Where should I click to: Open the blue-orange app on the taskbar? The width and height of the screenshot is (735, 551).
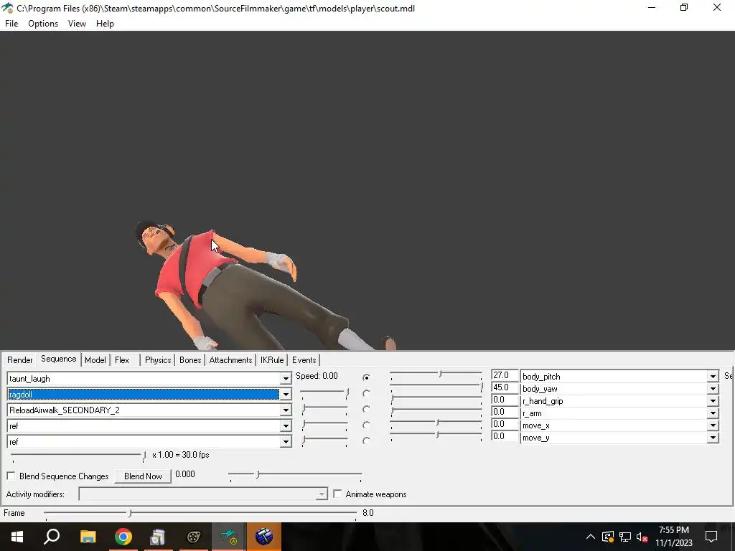tap(264, 537)
